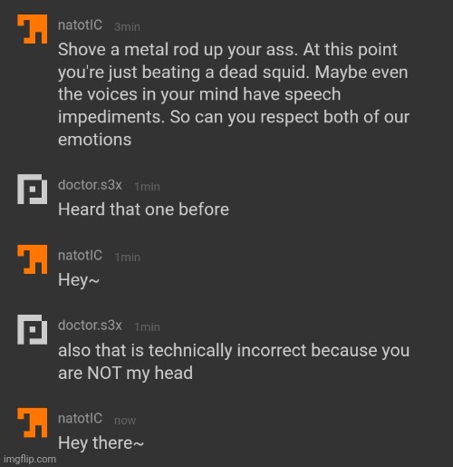Click the 1min timestamp beside "Heard that one before" author
The height and width of the screenshot is (467, 453).
pos(147,187)
